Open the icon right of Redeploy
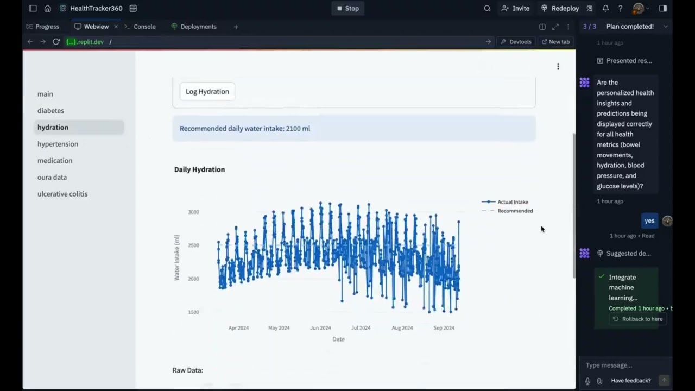The height and width of the screenshot is (391, 695). point(590,8)
